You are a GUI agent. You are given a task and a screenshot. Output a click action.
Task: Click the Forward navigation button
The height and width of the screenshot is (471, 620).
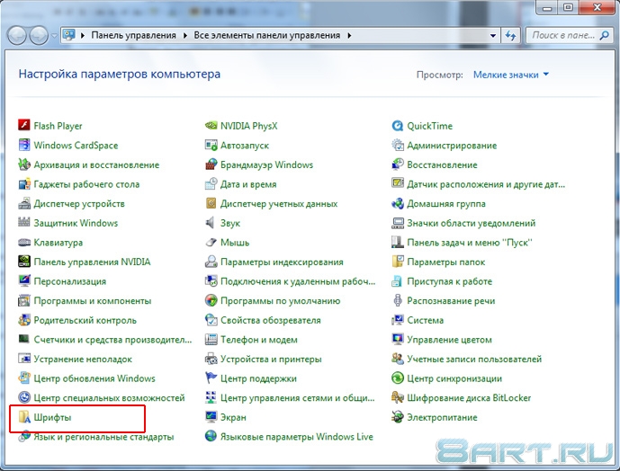39,36
